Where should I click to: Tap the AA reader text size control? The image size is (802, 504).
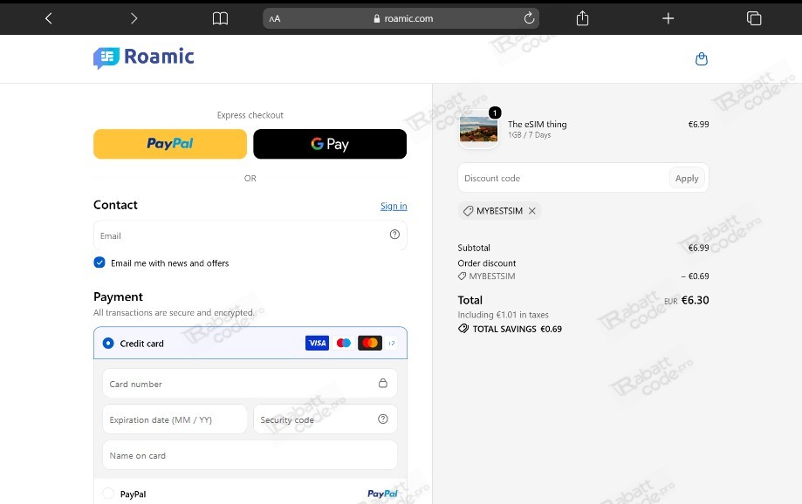coord(275,19)
